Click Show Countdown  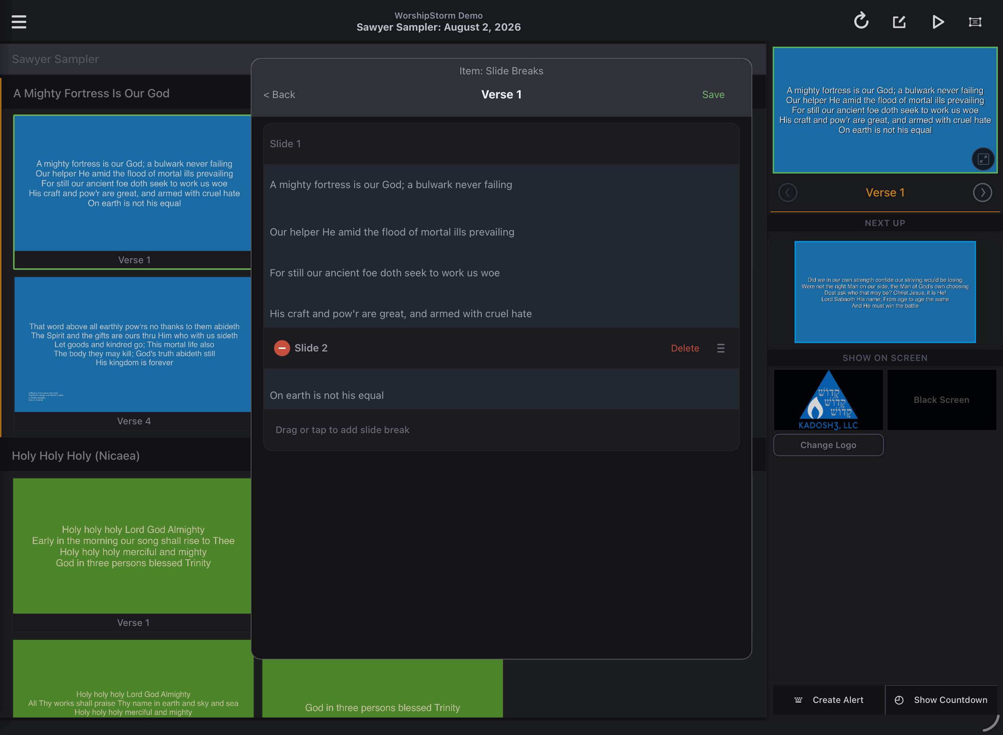[x=941, y=700]
